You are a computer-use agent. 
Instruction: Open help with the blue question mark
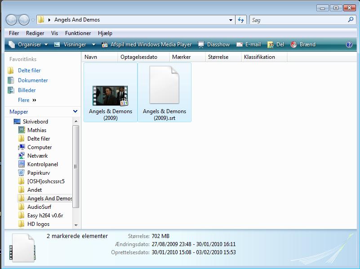click(349, 44)
